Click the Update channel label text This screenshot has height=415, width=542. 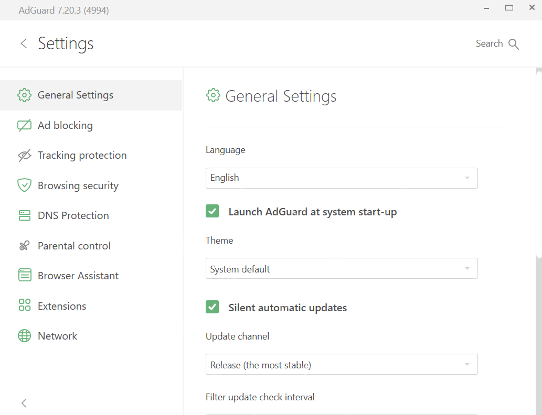click(x=238, y=336)
